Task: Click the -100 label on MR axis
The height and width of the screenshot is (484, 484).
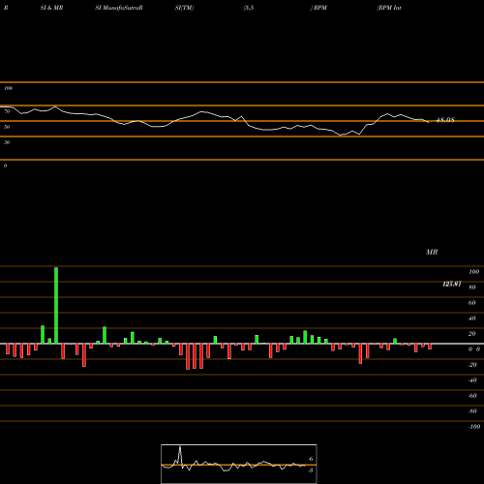Action: pos(474,427)
